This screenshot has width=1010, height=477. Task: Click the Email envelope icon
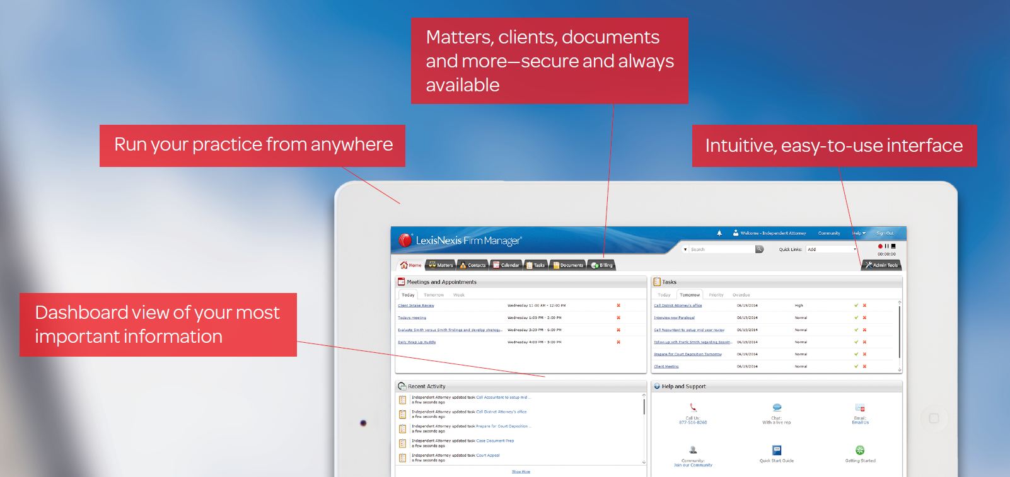(860, 408)
